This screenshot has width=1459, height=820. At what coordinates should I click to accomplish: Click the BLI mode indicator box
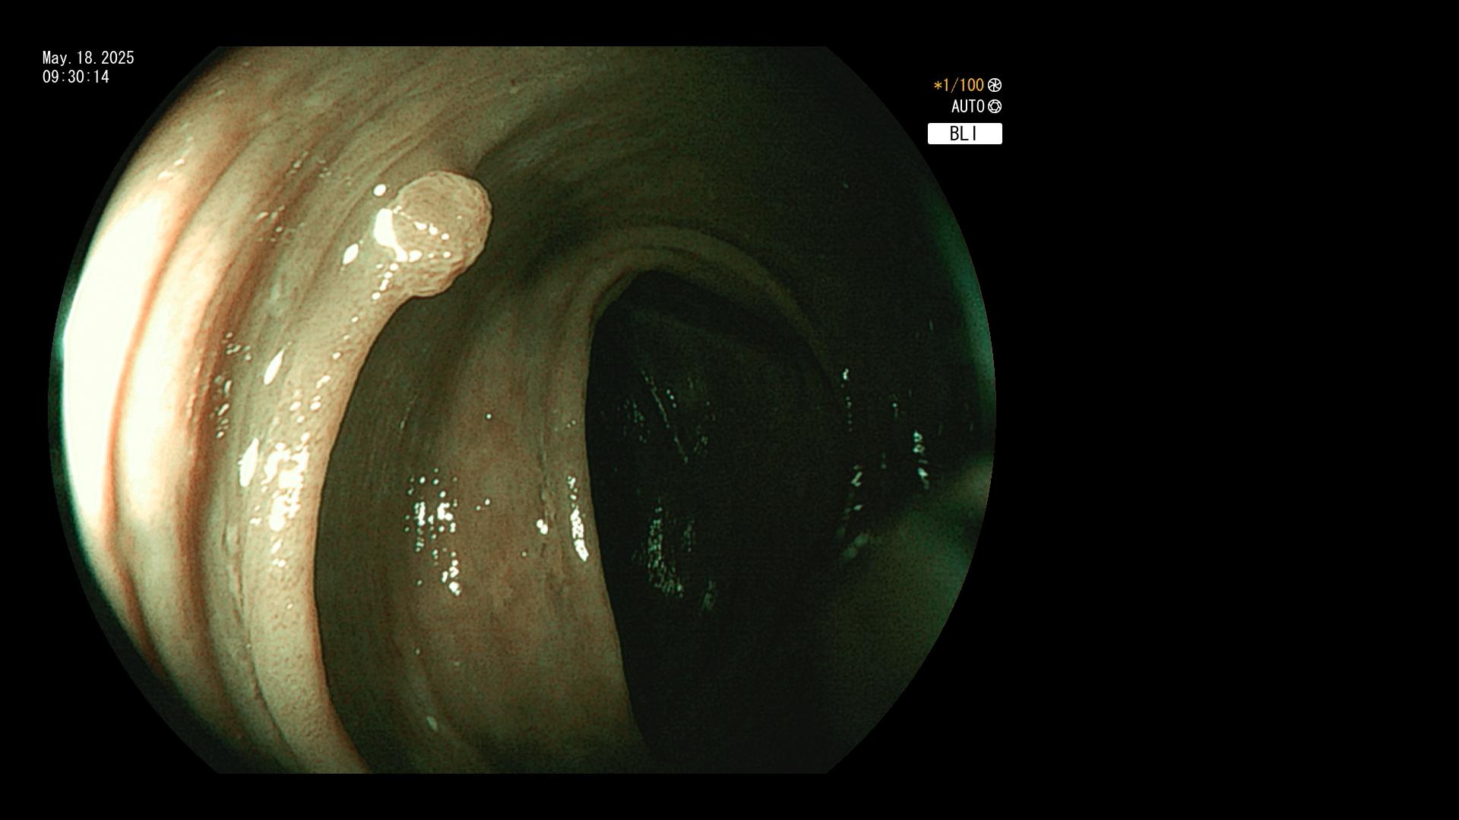click(965, 134)
